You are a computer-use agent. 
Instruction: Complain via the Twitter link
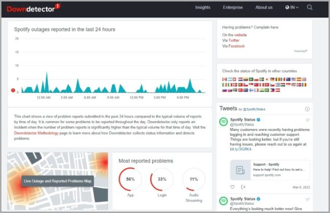(x=234, y=40)
